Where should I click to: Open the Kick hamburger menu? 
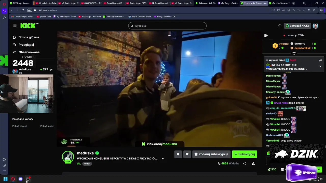[15, 26]
